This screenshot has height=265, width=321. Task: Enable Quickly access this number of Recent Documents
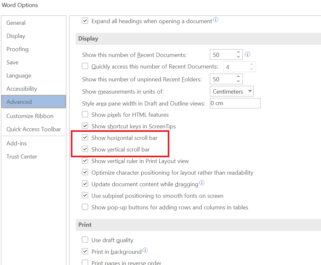(85, 66)
